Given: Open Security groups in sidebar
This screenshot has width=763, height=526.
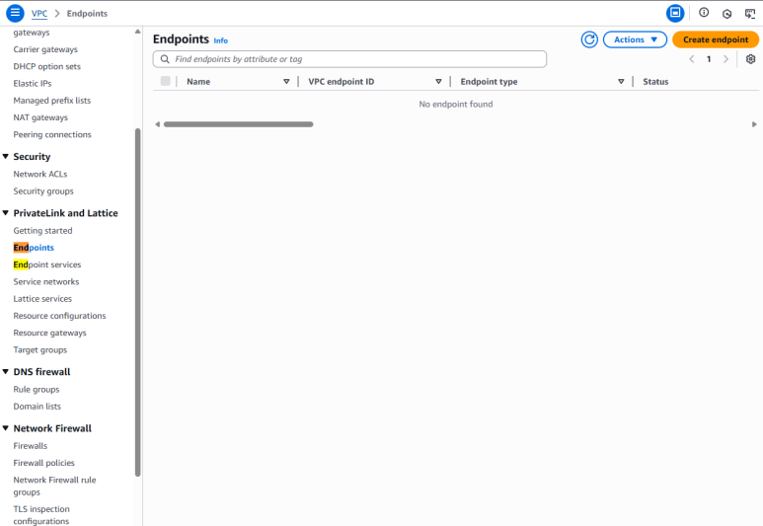Looking at the screenshot, I should (43, 191).
